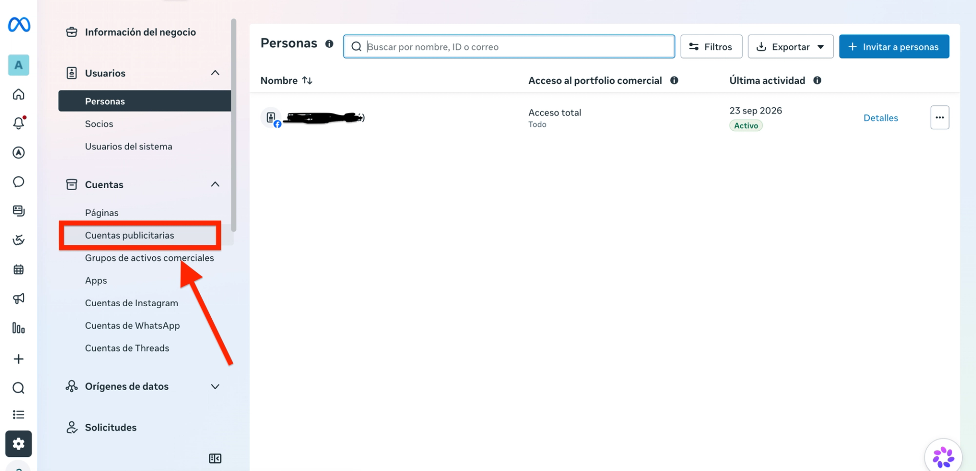
Task: Open Usuarios del sistema
Action: pos(128,146)
